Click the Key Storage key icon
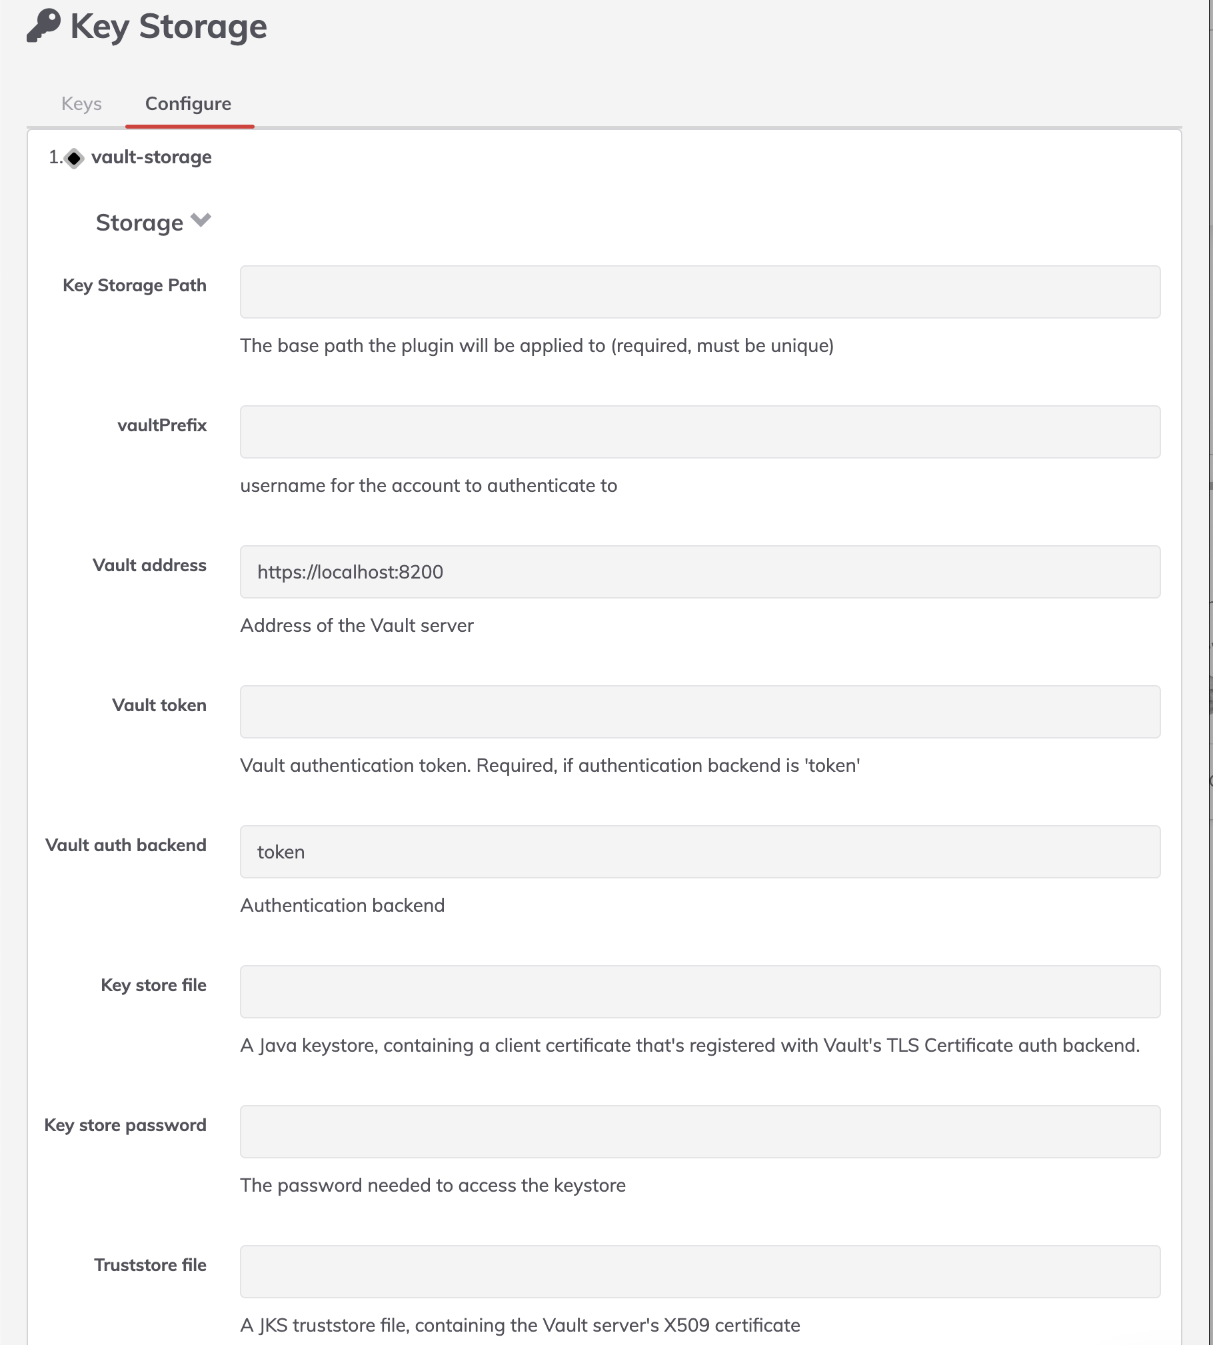 pos(44,26)
